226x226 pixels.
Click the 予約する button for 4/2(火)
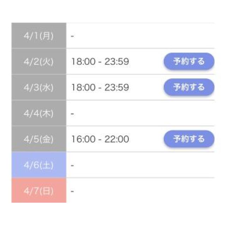189,62
